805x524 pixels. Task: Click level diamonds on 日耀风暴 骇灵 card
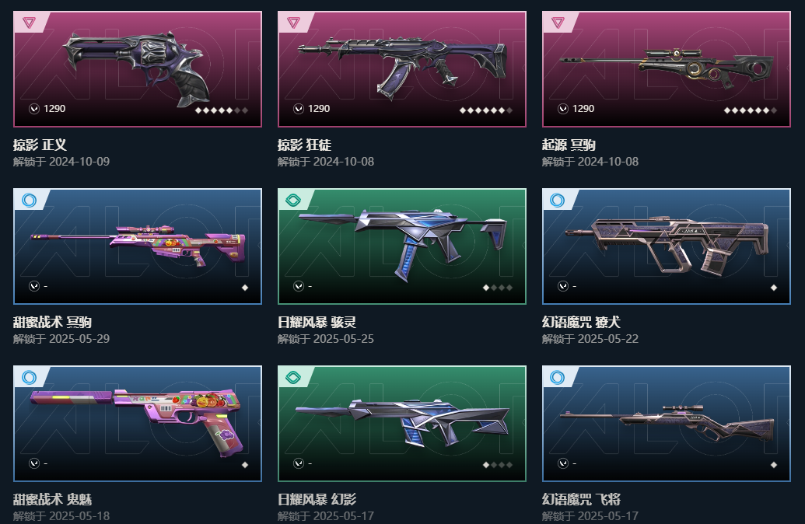[x=498, y=288]
